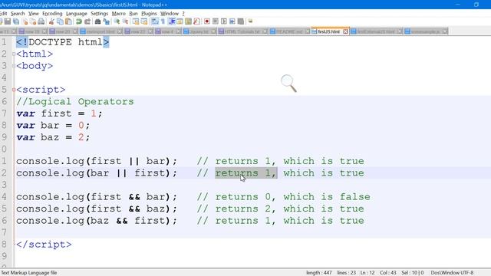Collapse the <html> fold marker

point(14,54)
